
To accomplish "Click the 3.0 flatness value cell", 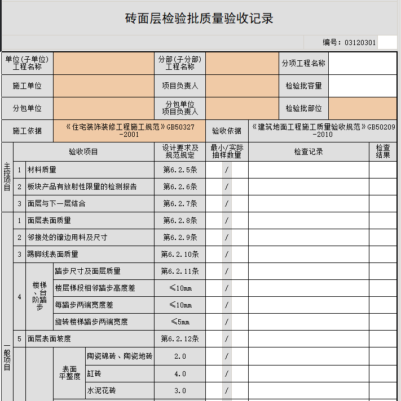I will tap(180, 390).
